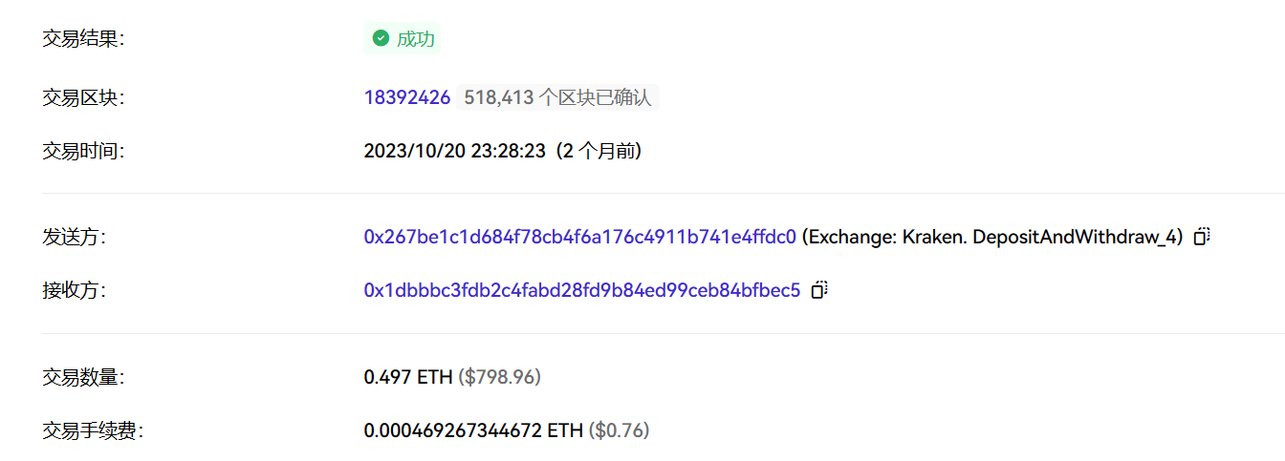Click the 518,413 个区块已确认 badge
1285x461 pixels.
click(557, 97)
